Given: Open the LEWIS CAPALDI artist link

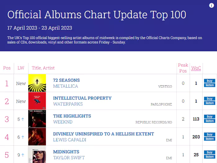Looking at the screenshot, I should (x=70, y=140).
